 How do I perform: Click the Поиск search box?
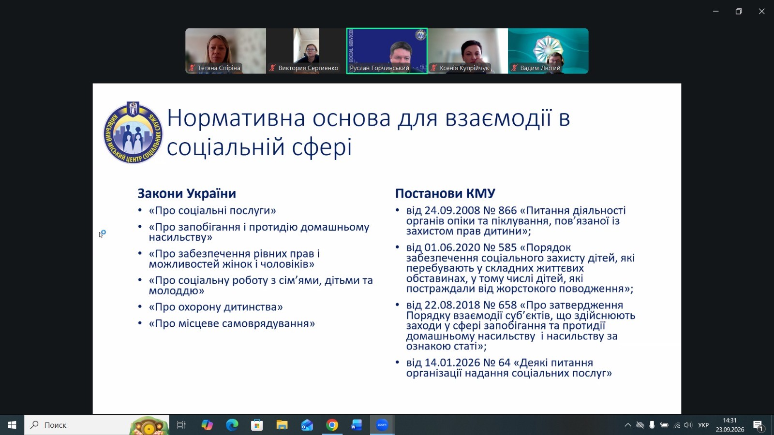coord(97,425)
